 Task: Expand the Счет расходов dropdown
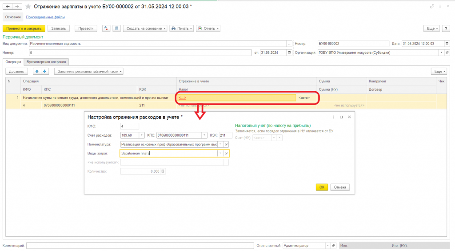[x=142, y=135]
